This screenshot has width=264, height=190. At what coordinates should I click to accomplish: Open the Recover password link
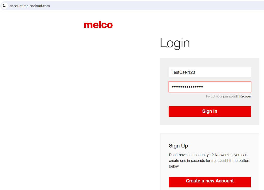[x=245, y=96]
